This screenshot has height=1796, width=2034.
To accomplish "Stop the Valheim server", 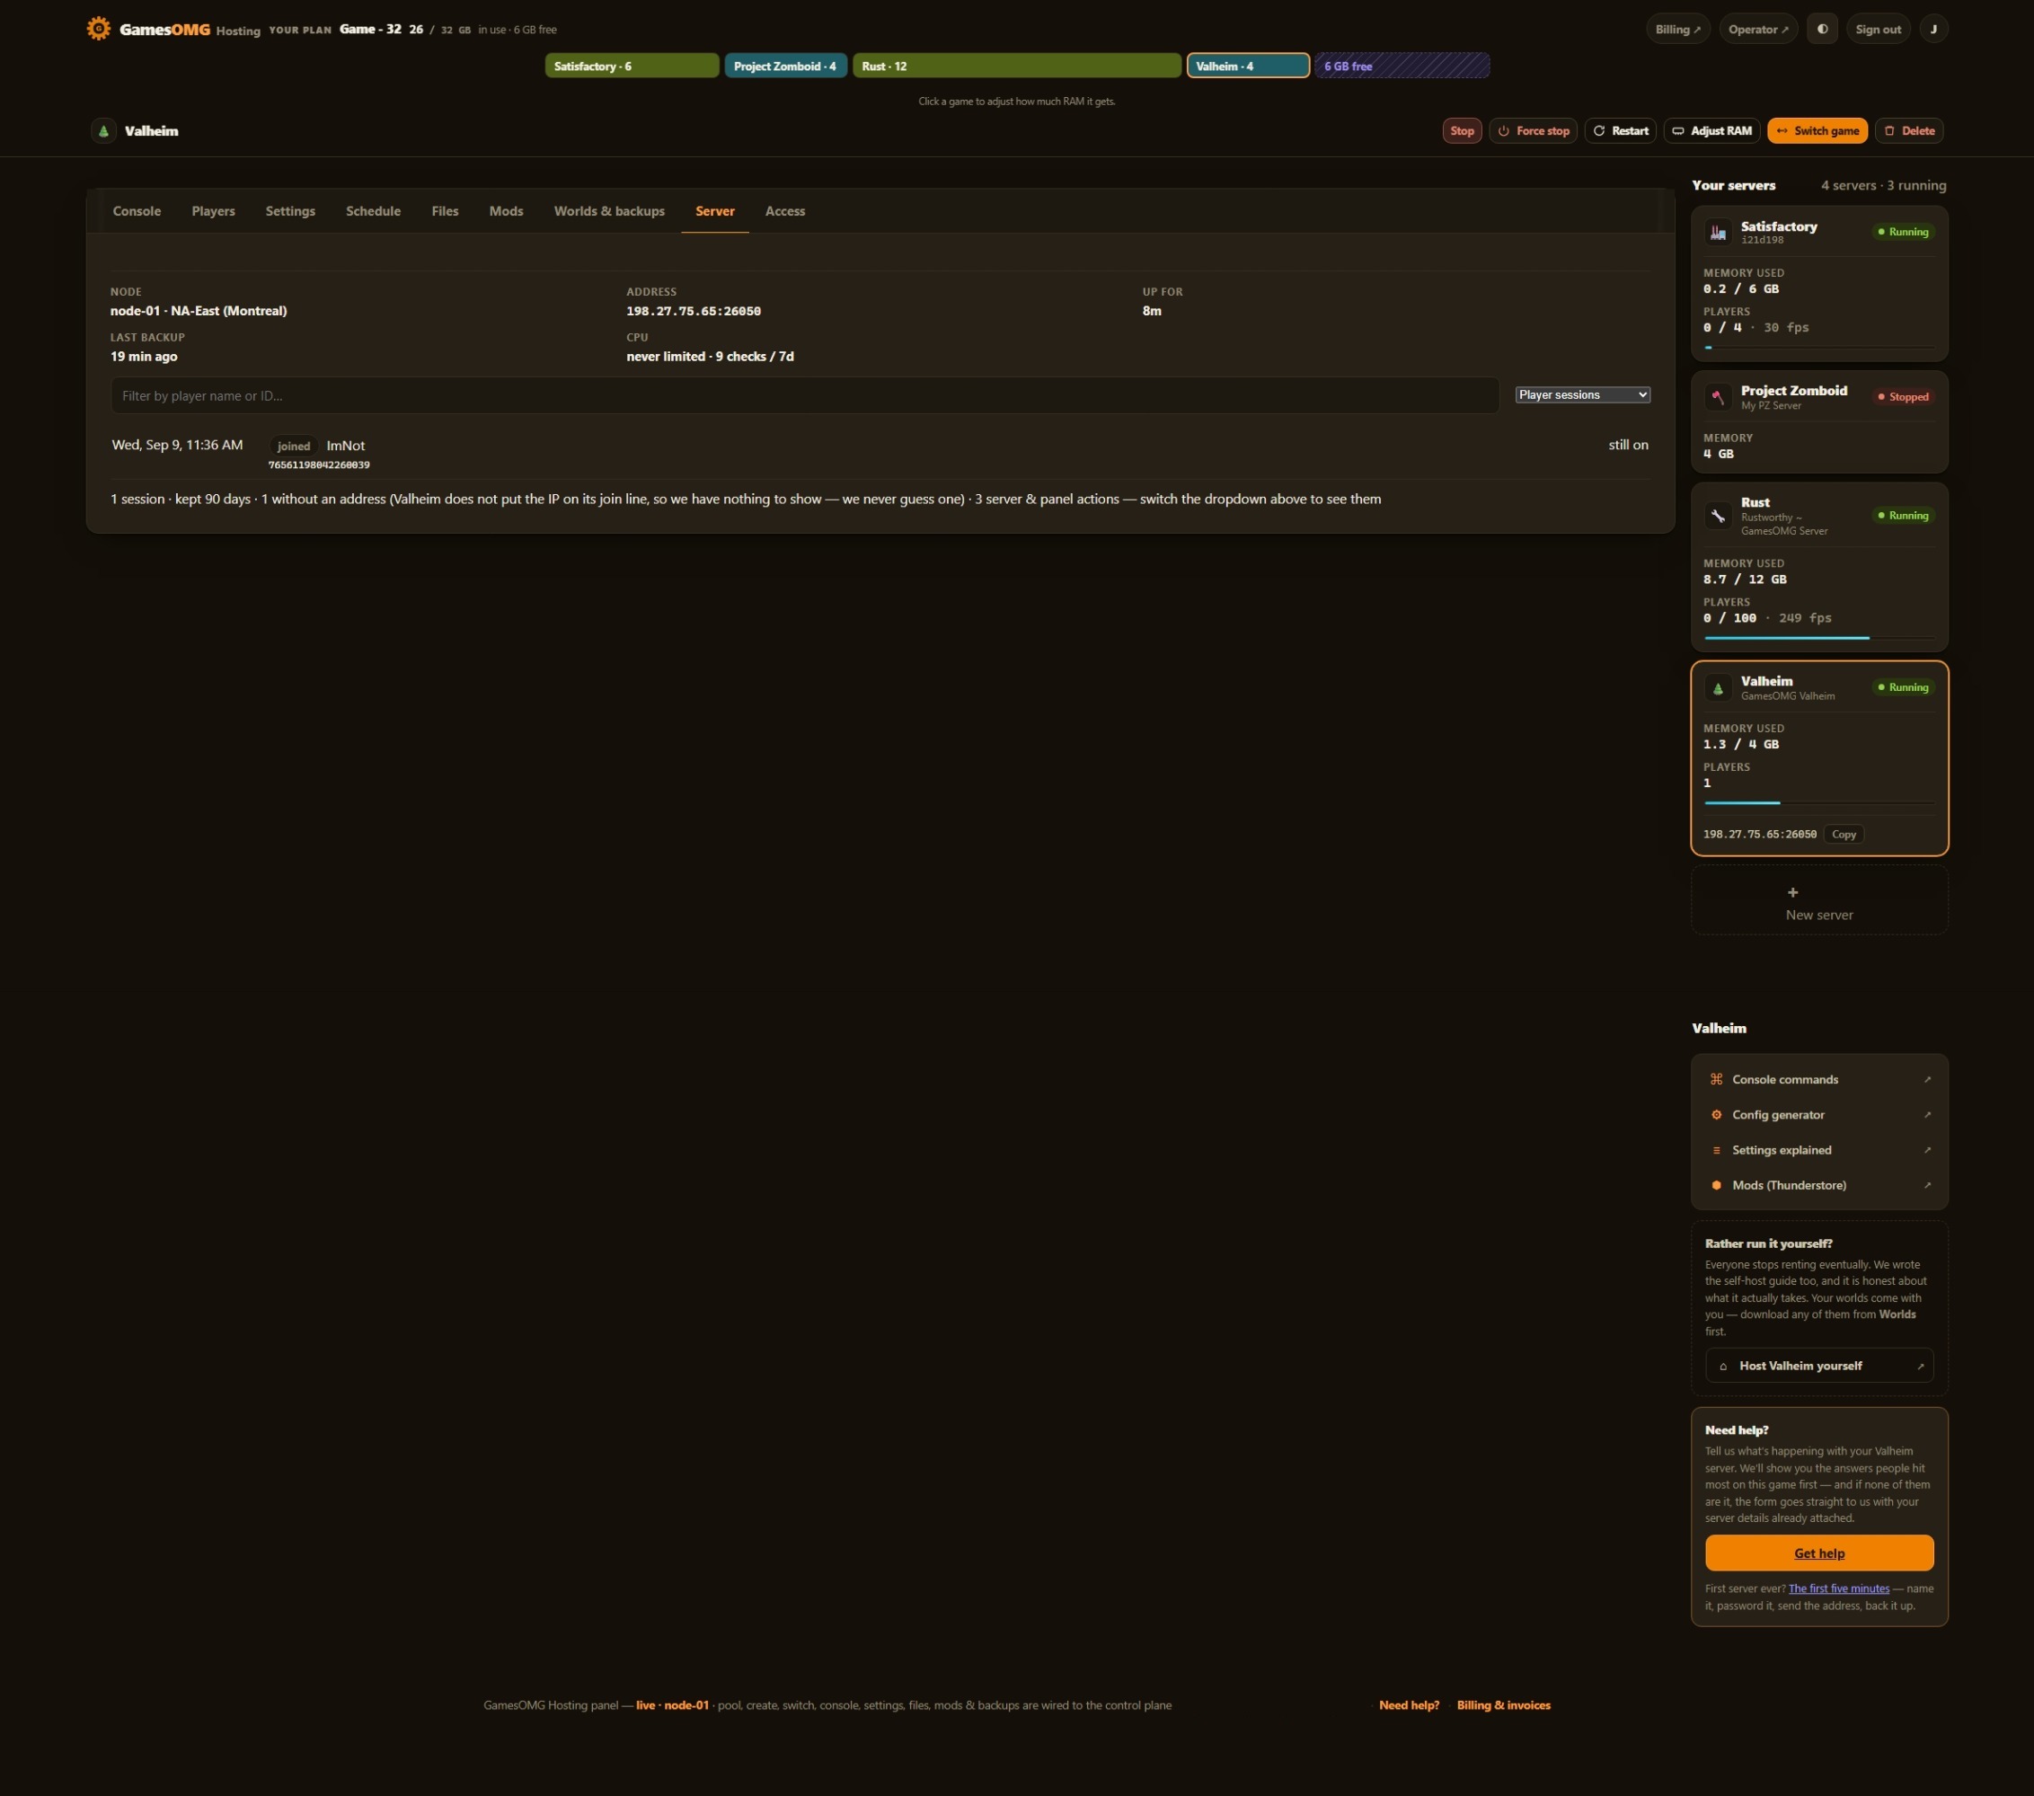I will 1462,130.
